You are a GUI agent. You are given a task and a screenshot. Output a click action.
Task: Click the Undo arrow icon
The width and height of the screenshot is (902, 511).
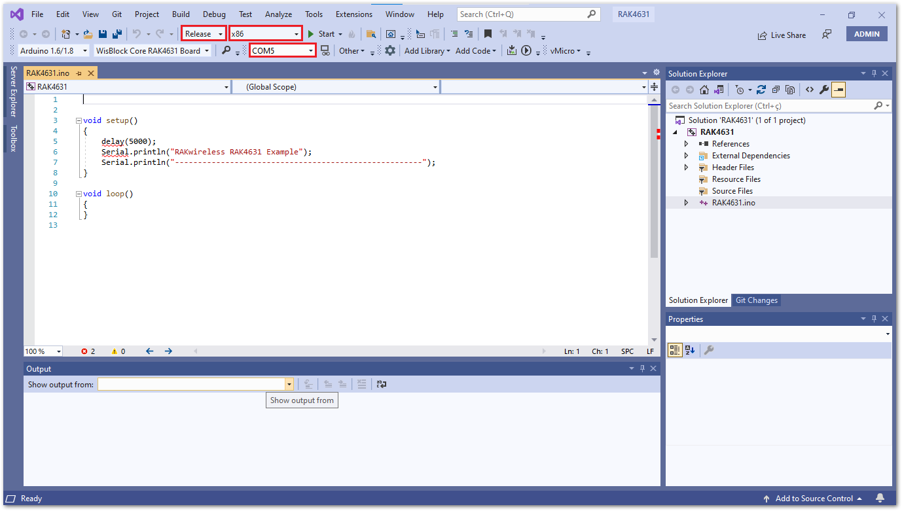[137, 34]
